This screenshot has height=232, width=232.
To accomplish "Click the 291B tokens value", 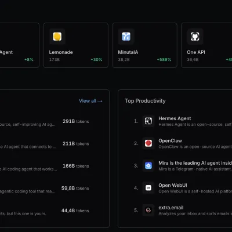I will click(x=76, y=121).
